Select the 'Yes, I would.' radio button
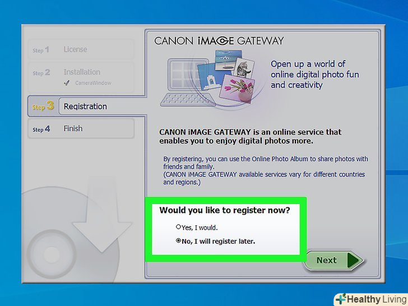 pos(178,227)
